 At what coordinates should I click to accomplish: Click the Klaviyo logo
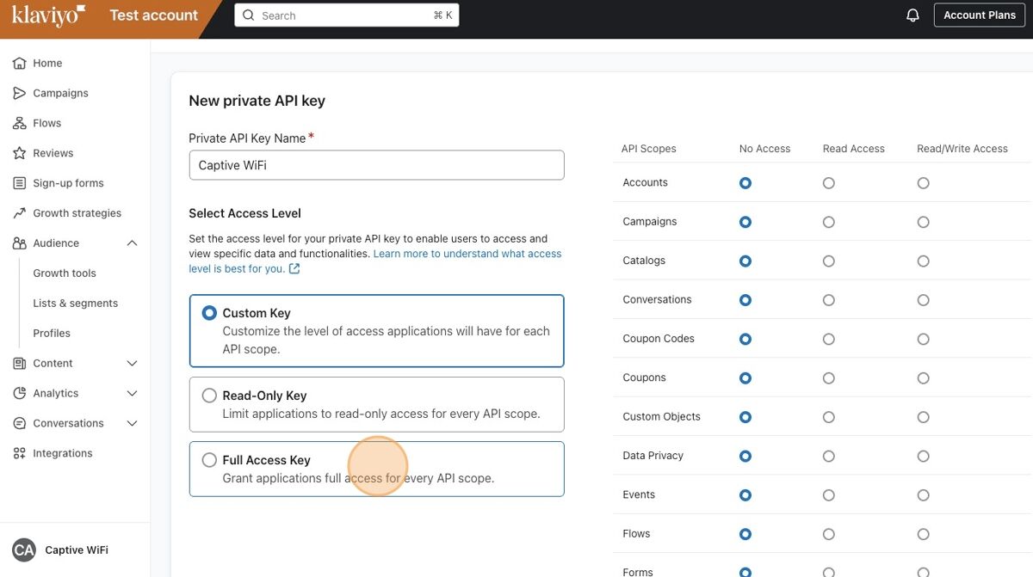point(48,15)
